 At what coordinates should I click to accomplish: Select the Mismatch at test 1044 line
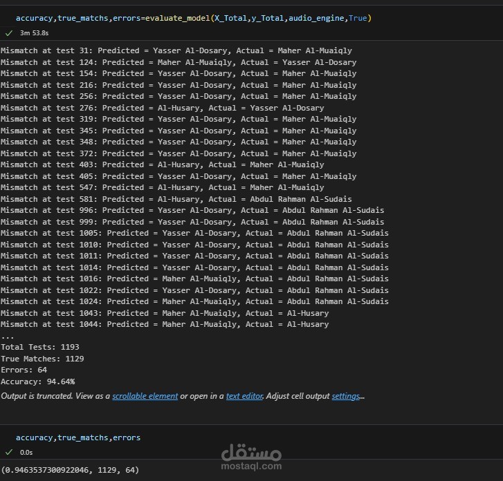click(165, 324)
